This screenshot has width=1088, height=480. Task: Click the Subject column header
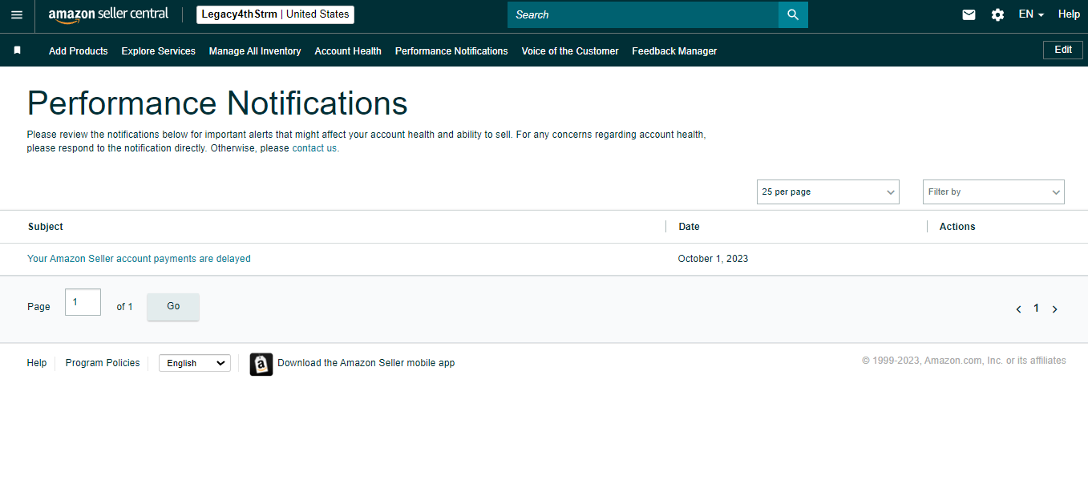click(x=46, y=227)
